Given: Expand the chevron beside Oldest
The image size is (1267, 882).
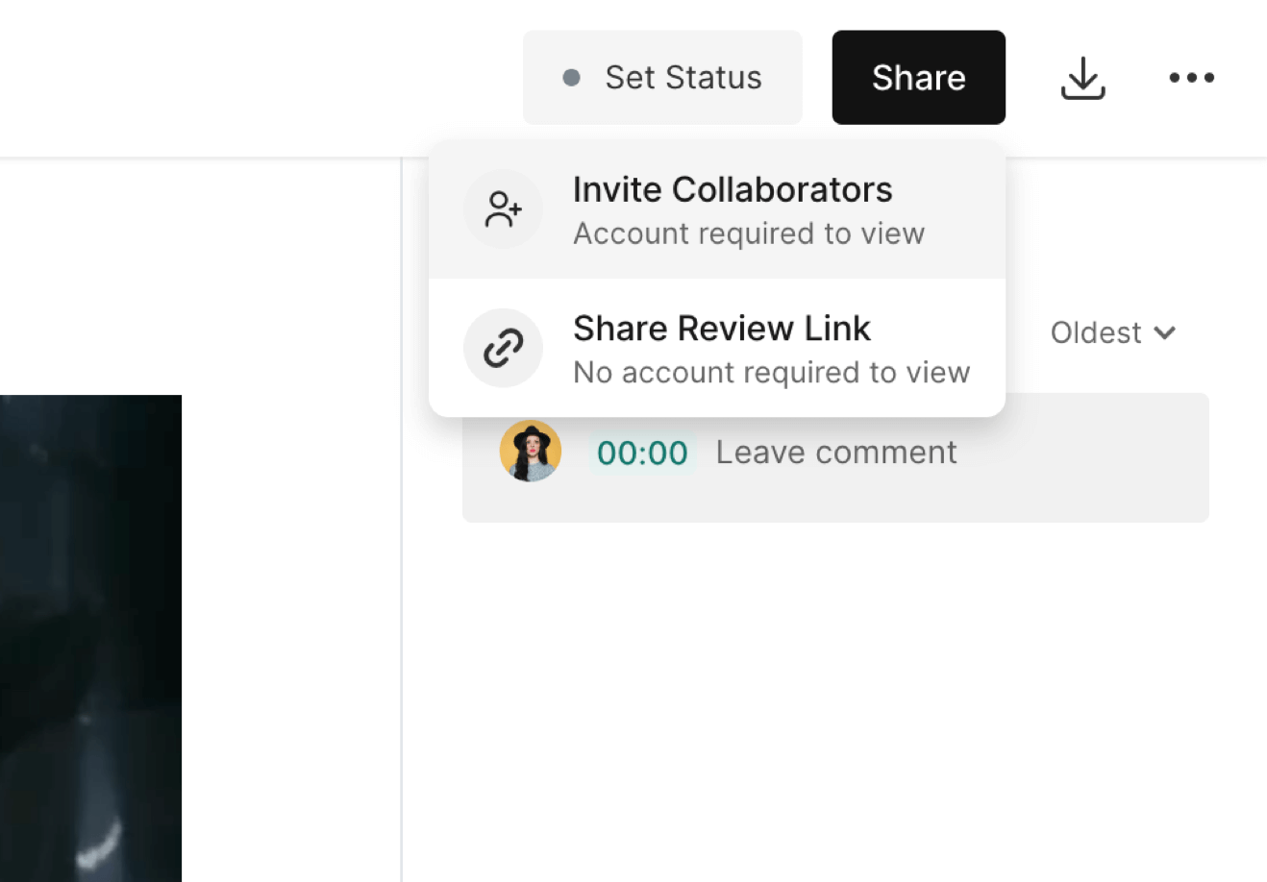Looking at the screenshot, I should [1165, 332].
